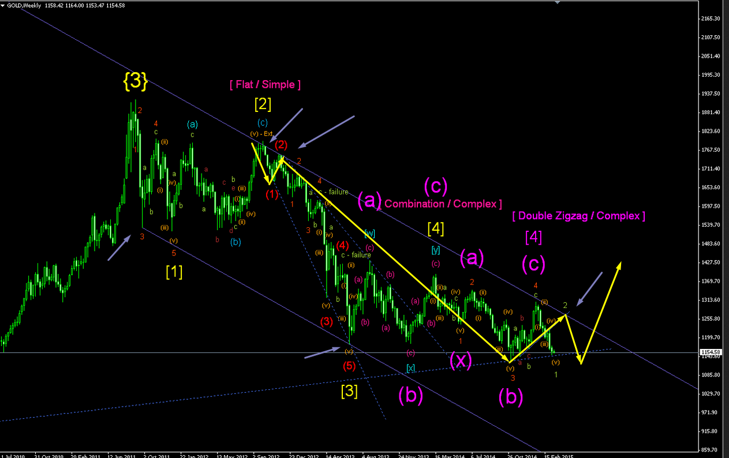Click price level 1029.70 on the axis

(711, 394)
